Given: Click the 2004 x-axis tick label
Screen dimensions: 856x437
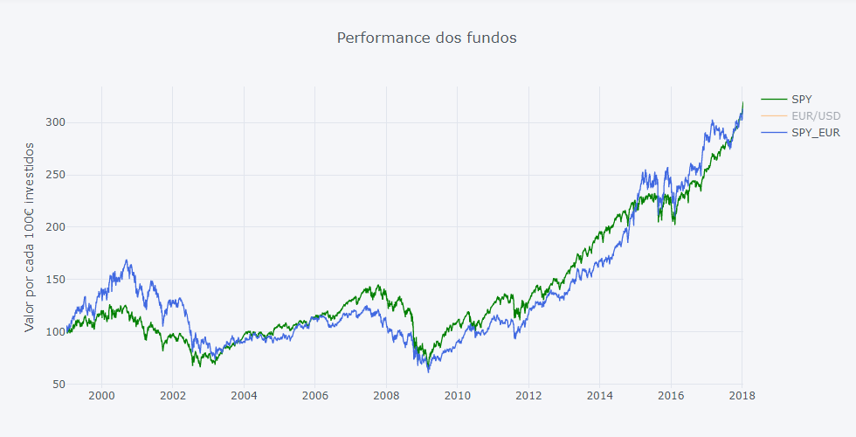Looking at the screenshot, I should (x=244, y=395).
